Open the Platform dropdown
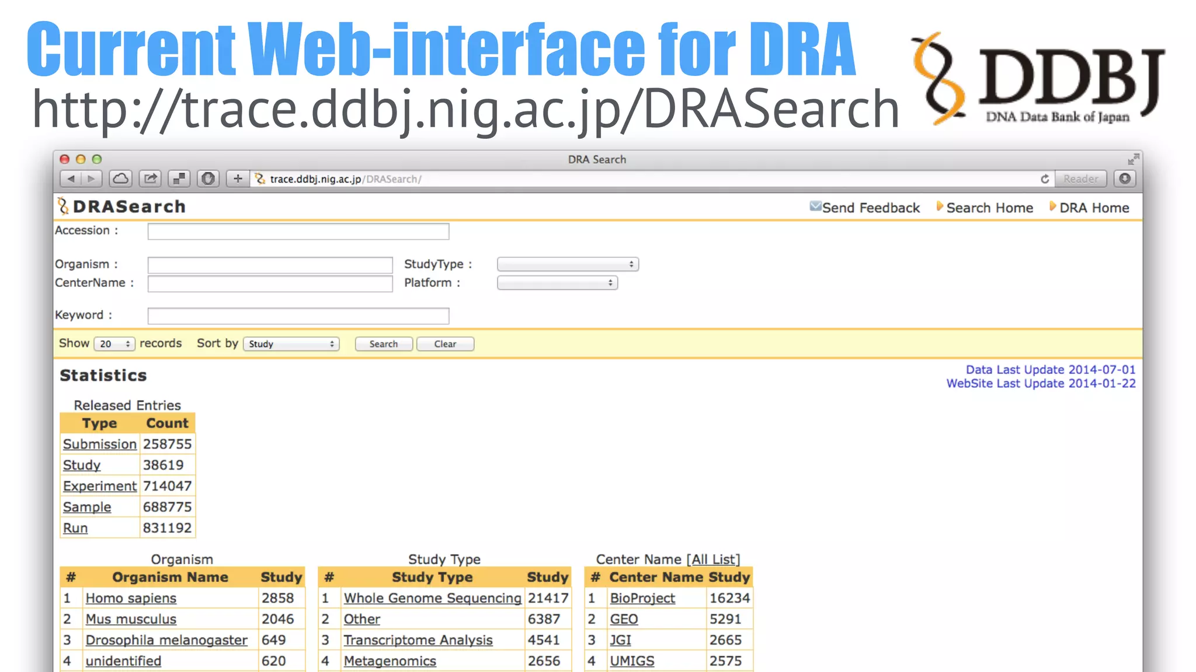Viewport: 1196px width, 672px height. click(x=557, y=283)
